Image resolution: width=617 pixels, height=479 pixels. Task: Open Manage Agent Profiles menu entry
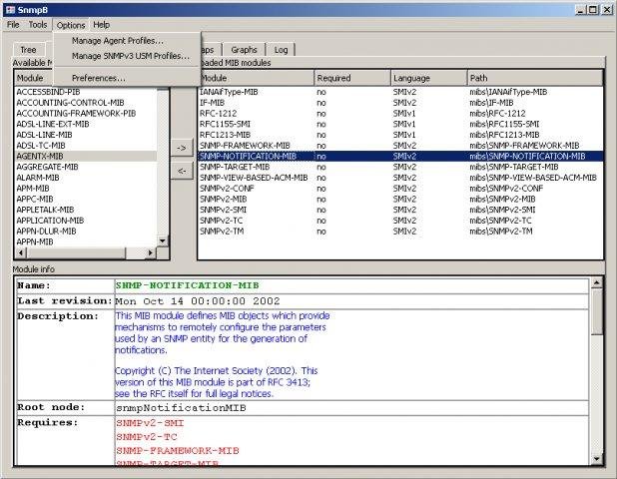pyautogui.click(x=118, y=41)
